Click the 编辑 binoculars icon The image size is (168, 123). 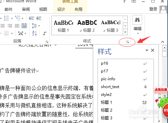(137, 20)
